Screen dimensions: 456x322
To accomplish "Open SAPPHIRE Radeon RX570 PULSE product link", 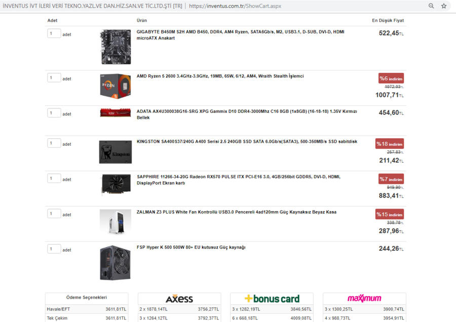I will point(239,180).
